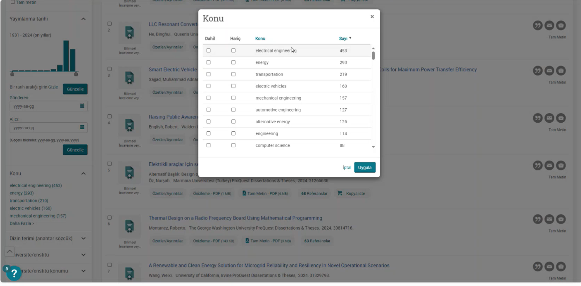Collapse the Konu sidebar section
Image resolution: width=581 pixels, height=286 pixels.
pos(83,173)
